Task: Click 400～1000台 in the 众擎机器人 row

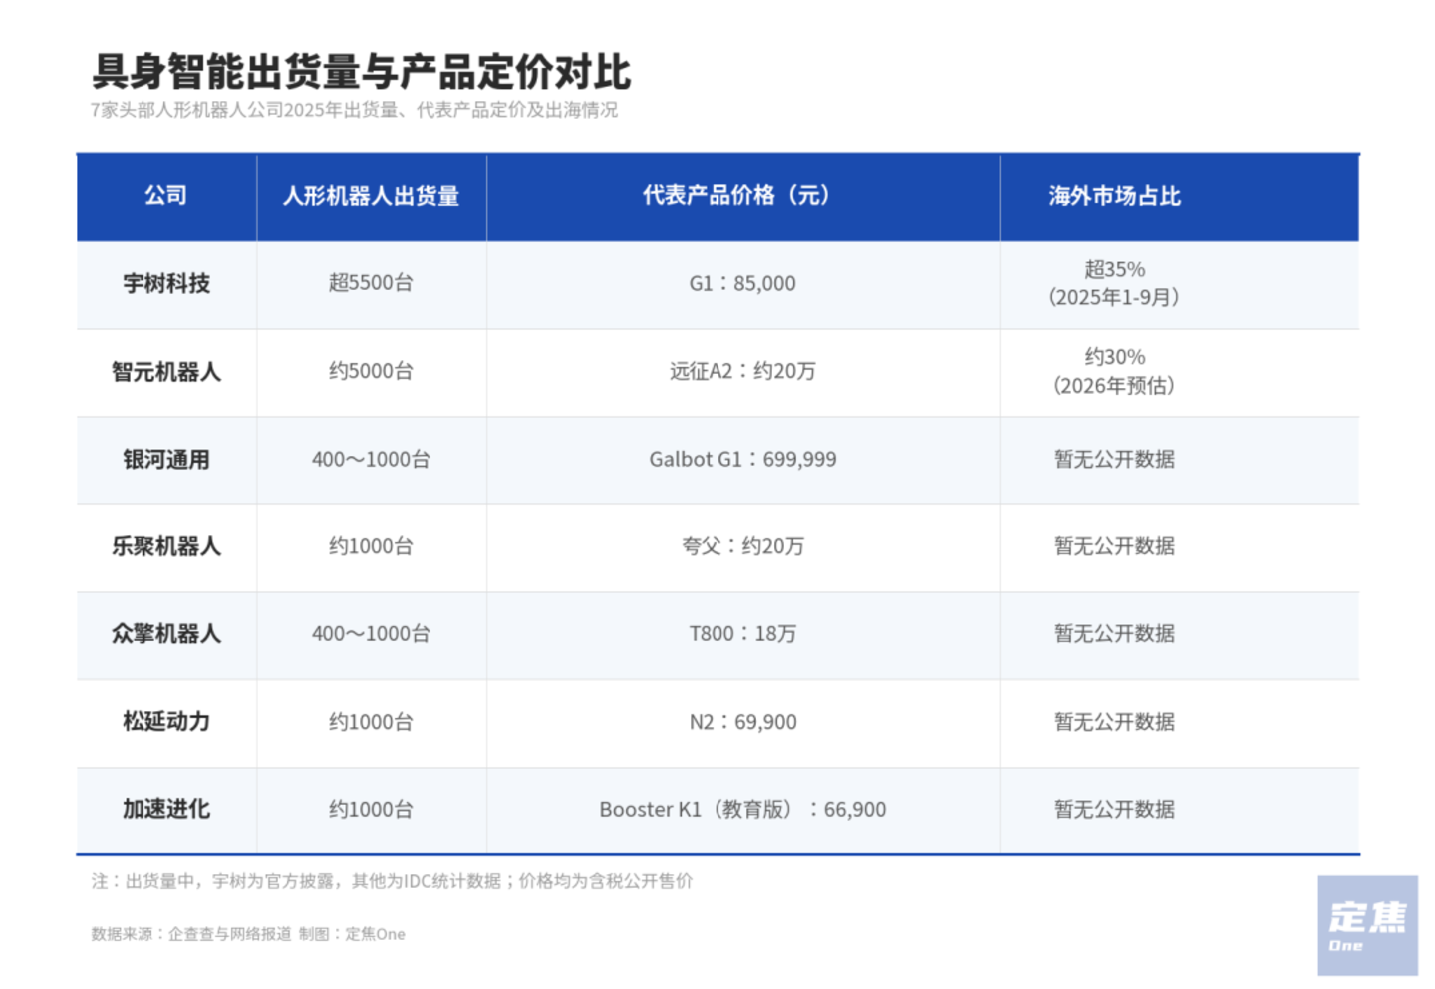Action: [x=372, y=634]
